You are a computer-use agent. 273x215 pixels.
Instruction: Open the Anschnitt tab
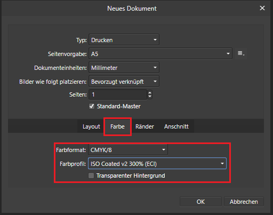tap(176, 126)
